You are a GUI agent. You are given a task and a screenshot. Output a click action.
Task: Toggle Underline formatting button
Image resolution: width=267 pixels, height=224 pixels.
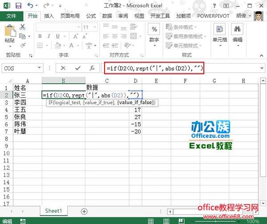[x=58, y=36]
